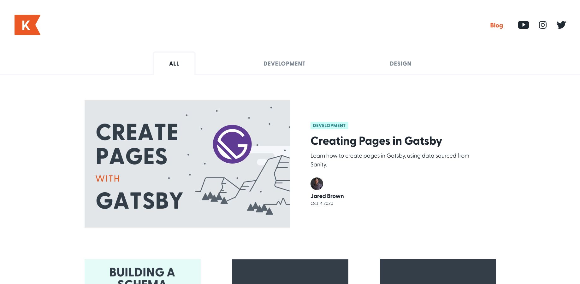Select the ALL tab
Screen dimensions: 580x284
click(174, 64)
